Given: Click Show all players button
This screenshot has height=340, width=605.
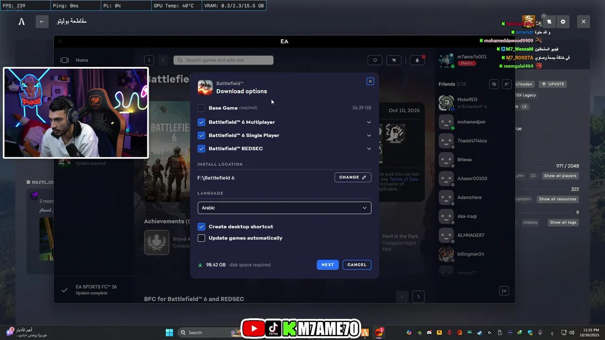Looking at the screenshot, I should 560,176.
